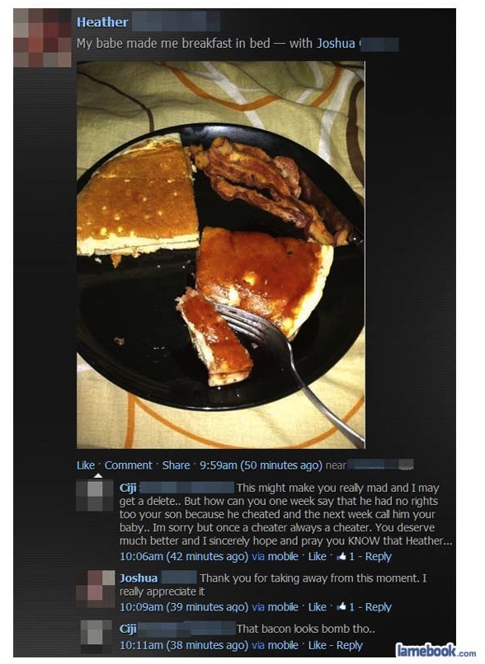Image resolution: width=485 pixels, height=664 pixels.
Task: Like Heather's breakfast post
Action: coord(85,465)
